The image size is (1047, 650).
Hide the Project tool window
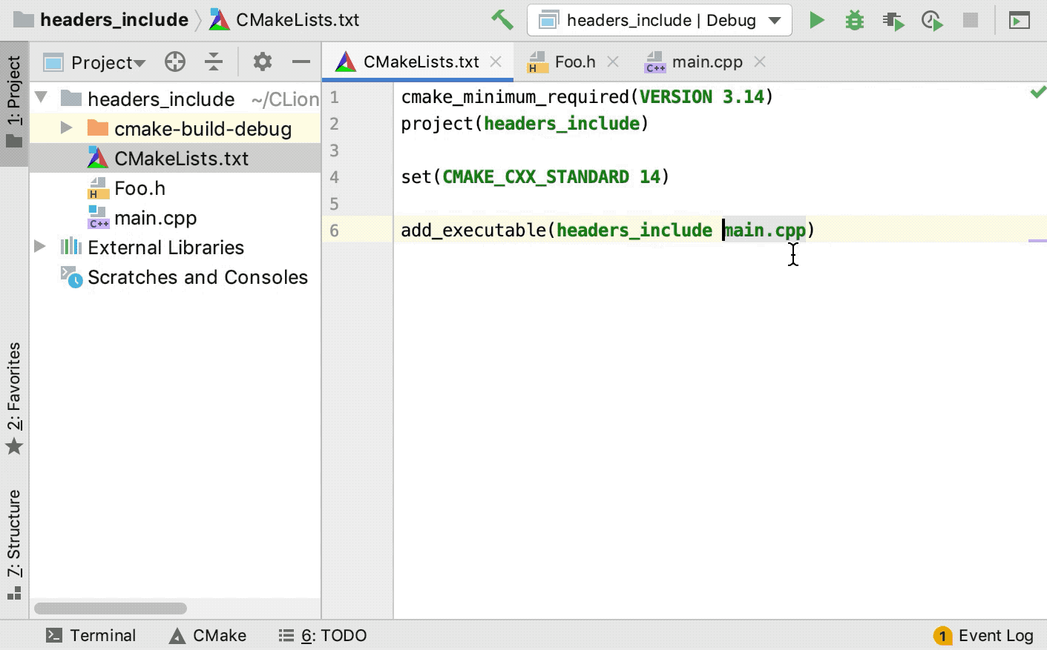pyautogui.click(x=301, y=62)
